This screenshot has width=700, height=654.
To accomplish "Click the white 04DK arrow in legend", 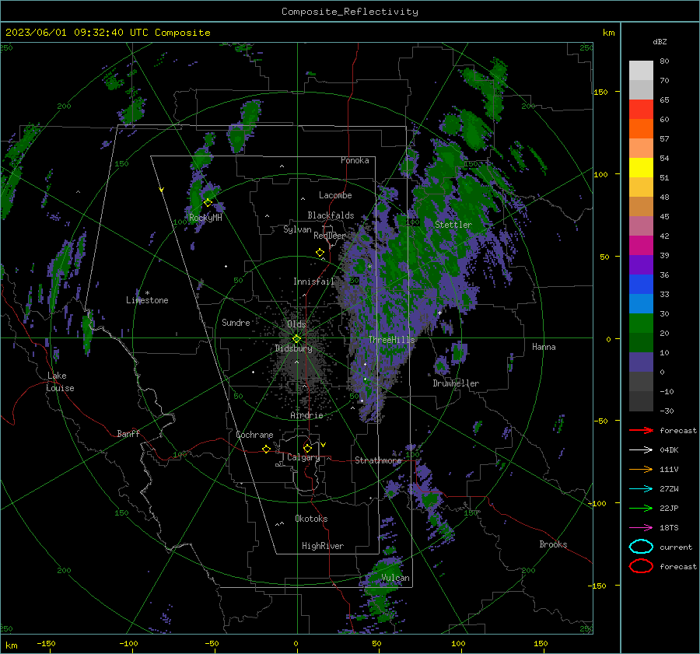I will 641,449.
